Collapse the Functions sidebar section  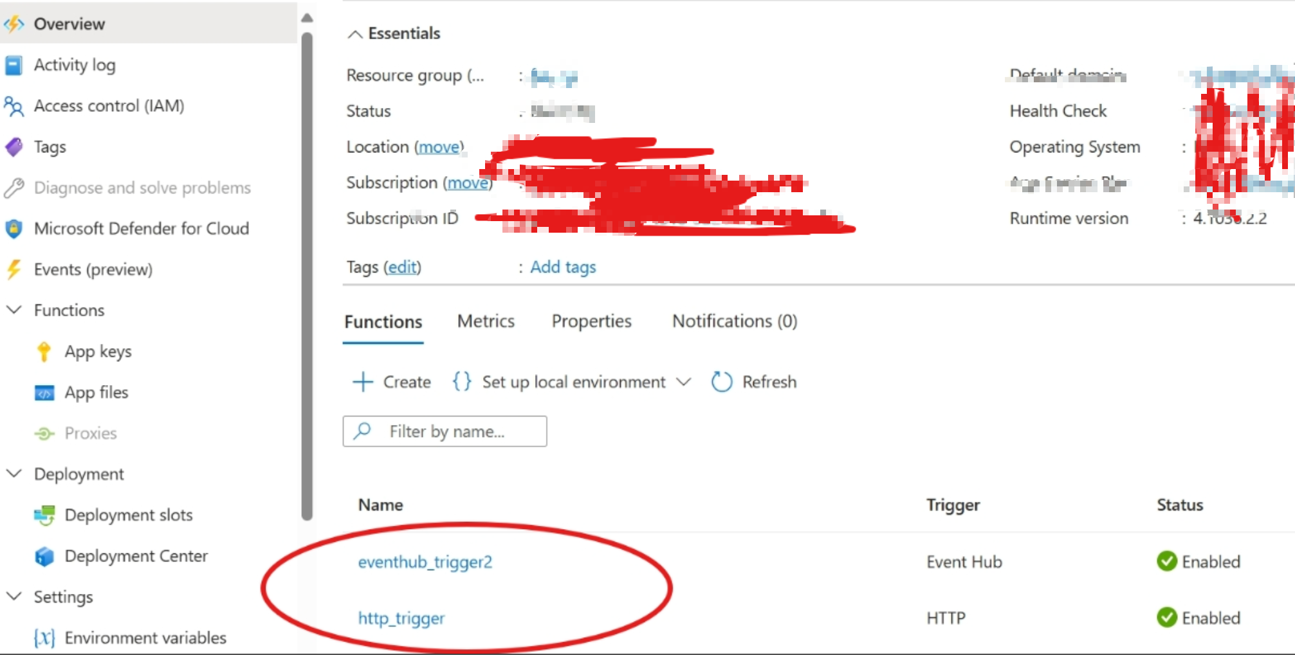(x=15, y=310)
